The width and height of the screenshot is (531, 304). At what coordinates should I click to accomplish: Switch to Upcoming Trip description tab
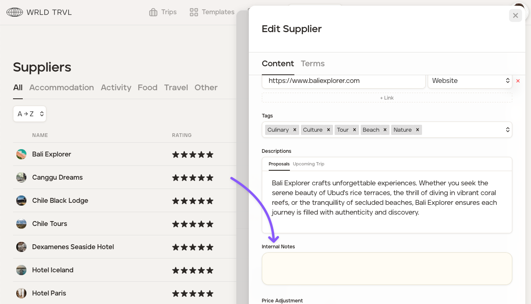tap(308, 164)
